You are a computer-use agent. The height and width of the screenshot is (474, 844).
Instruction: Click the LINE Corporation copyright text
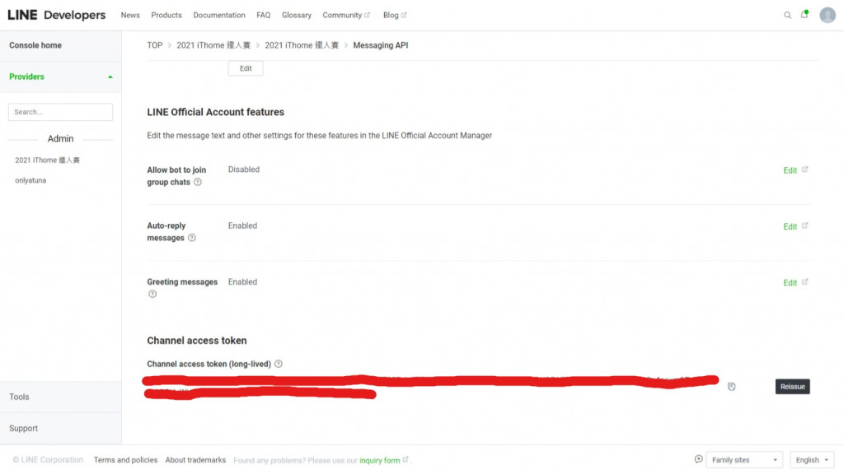point(48,460)
